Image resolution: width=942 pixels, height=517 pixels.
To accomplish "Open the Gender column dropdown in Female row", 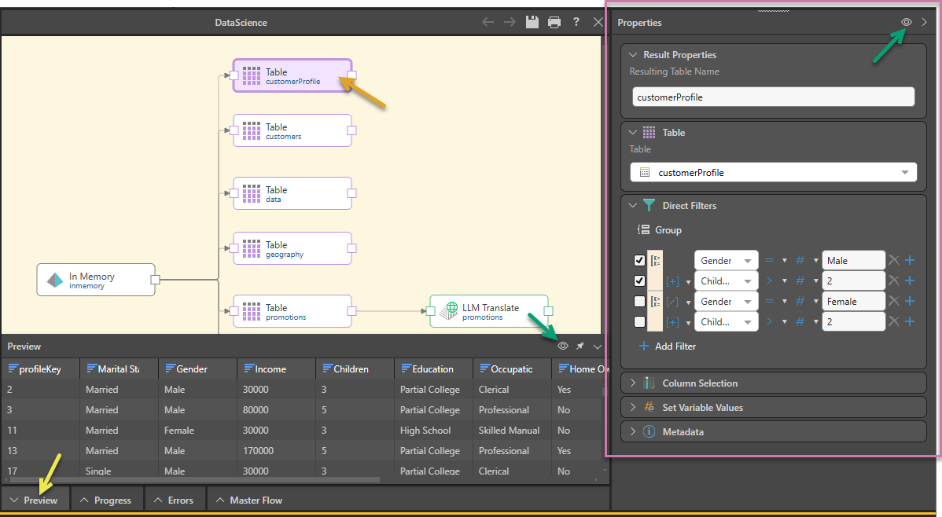I will [726, 302].
